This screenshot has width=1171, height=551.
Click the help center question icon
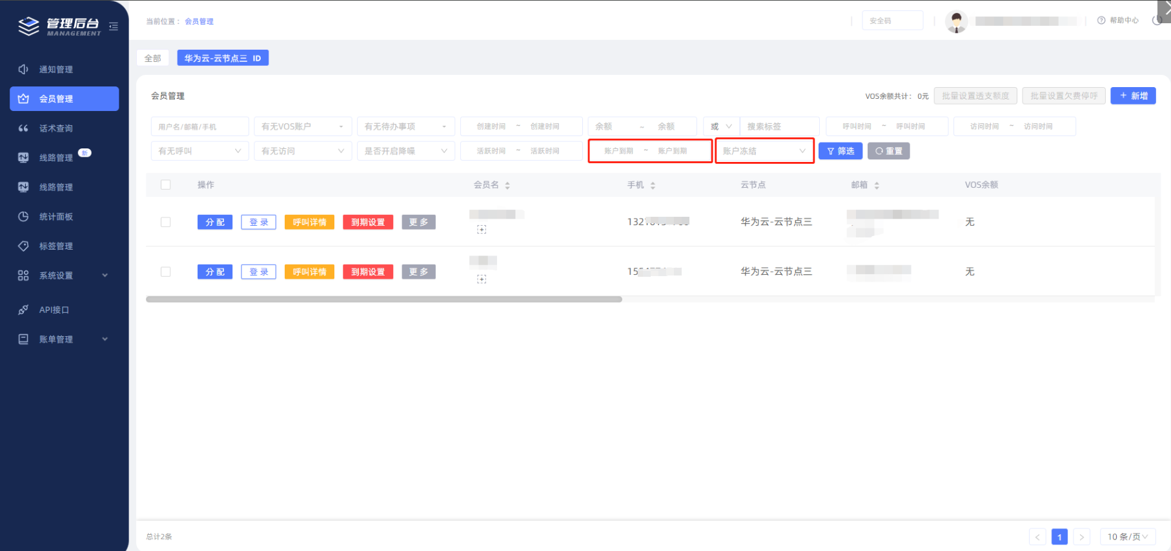pyautogui.click(x=1101, y=21)
